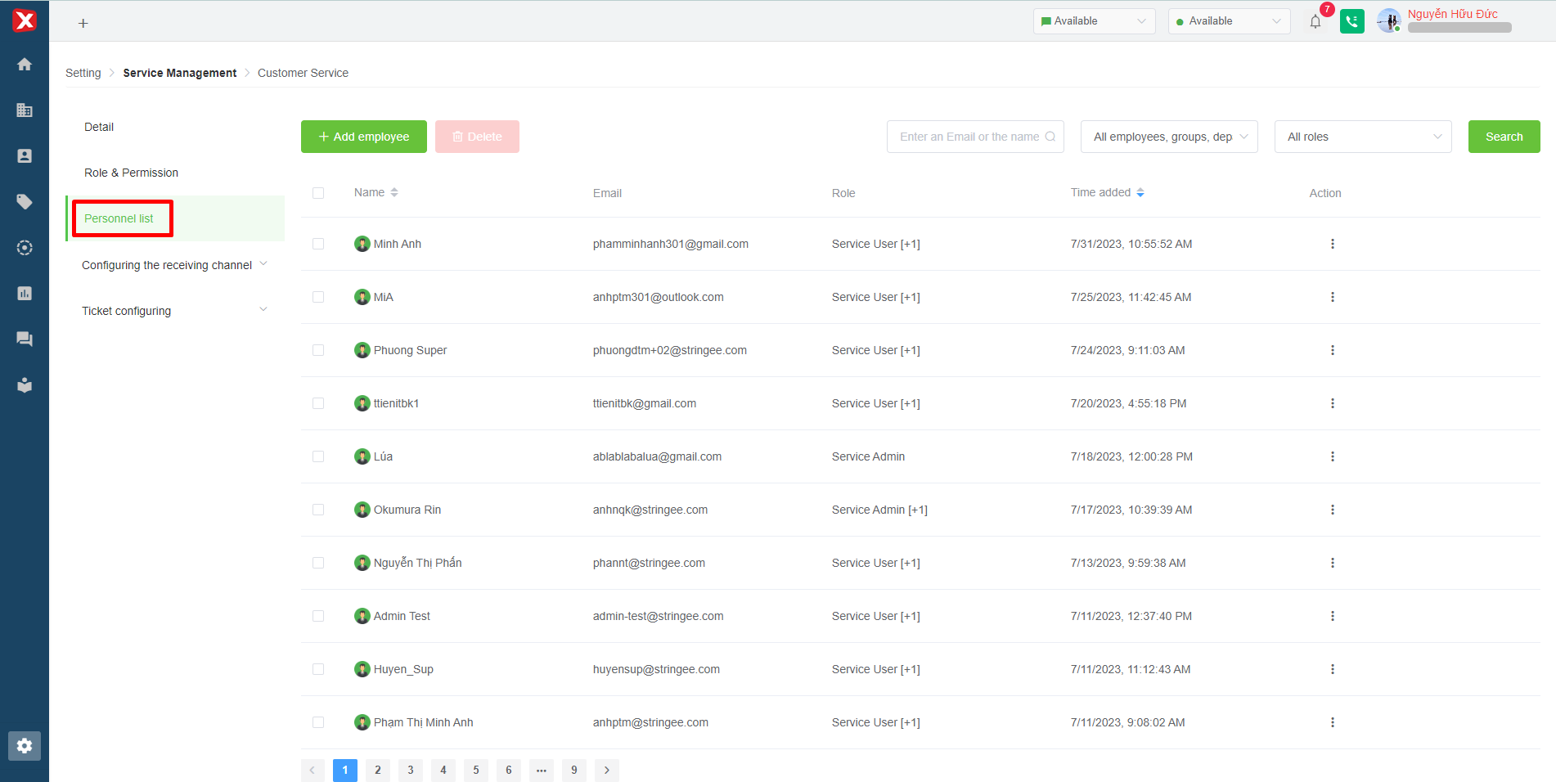
Task: Go to page 9
Action: 574,771
